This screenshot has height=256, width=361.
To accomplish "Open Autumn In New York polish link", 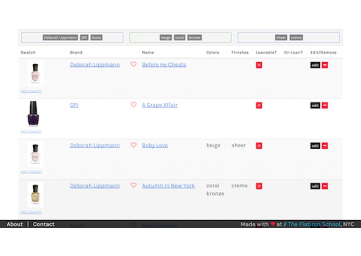I will point(168,186).
